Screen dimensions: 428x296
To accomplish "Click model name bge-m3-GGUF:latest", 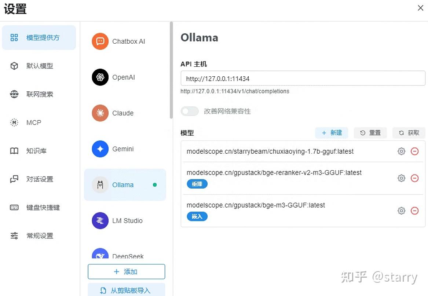I will (x=256, y=205).
